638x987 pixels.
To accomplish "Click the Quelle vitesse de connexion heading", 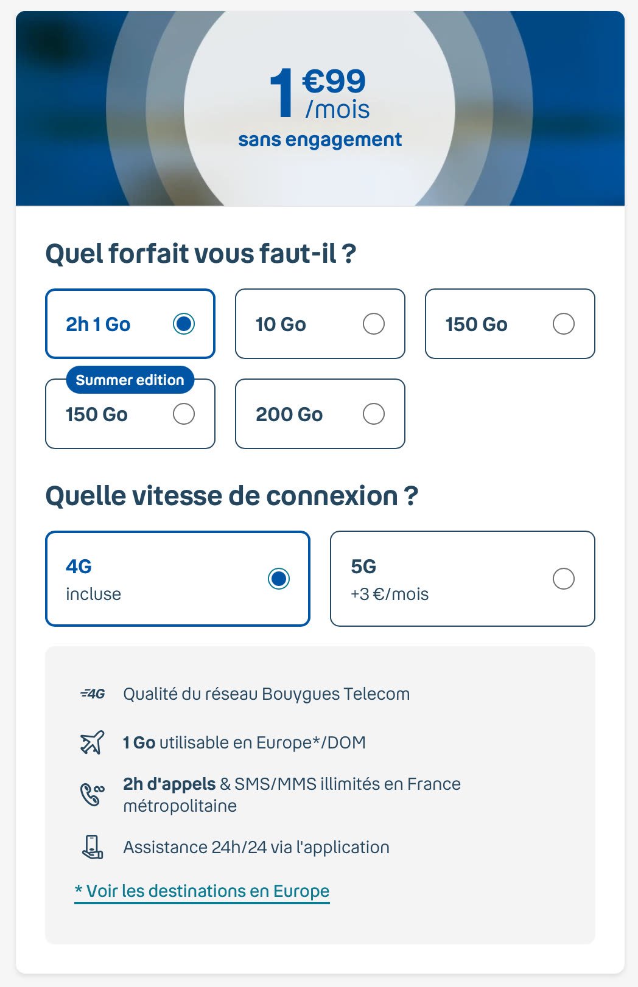I will (x=232, y=495).
